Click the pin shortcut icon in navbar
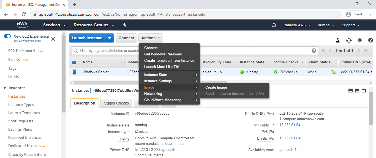 coord(124,25)
